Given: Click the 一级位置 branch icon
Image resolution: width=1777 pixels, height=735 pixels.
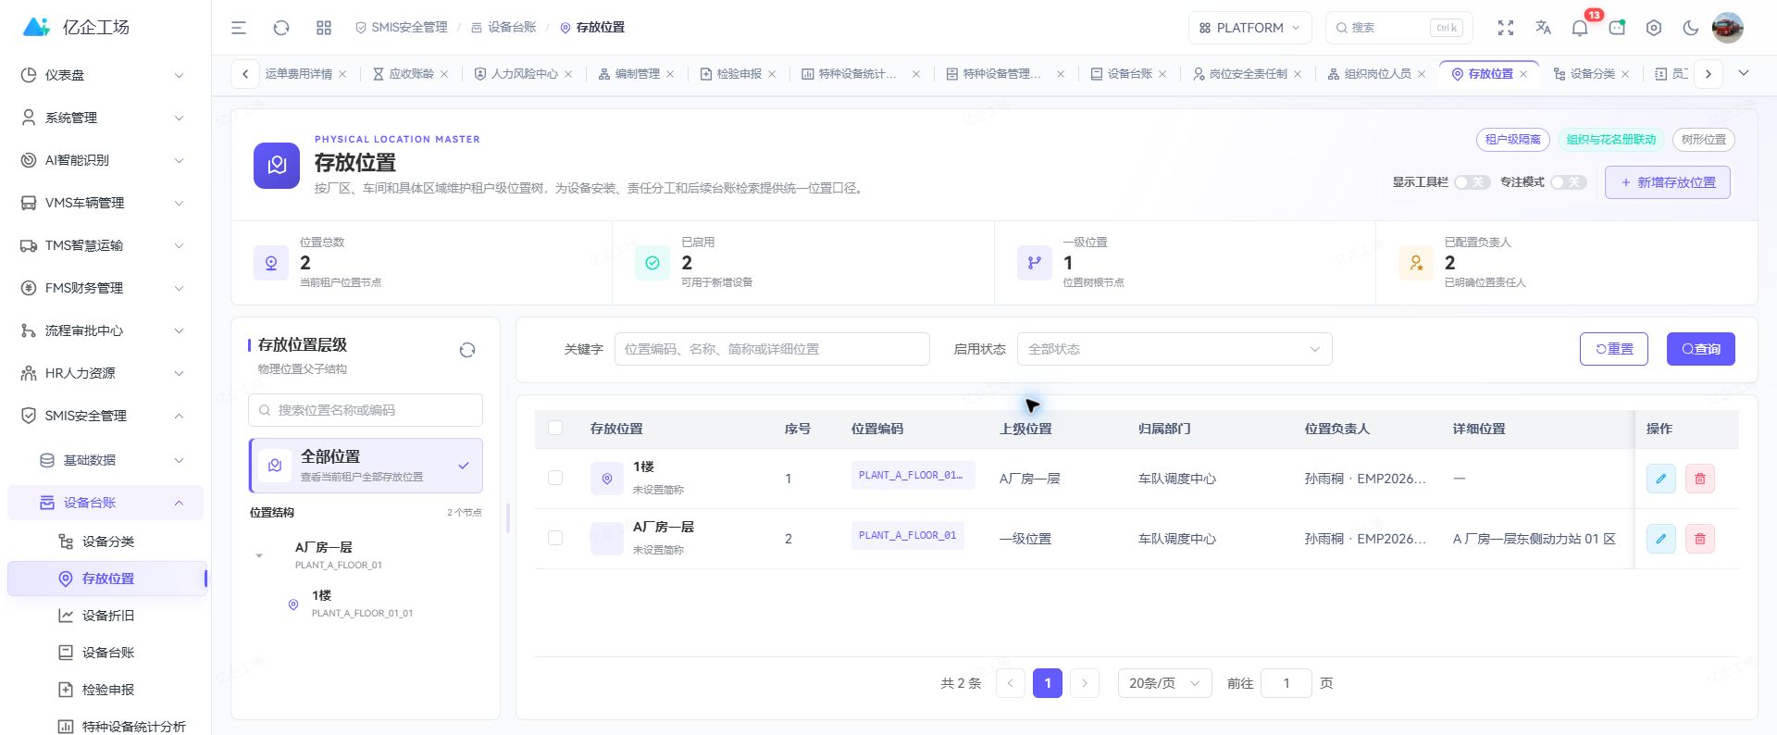Looking at the screenshot, I should point(1035,263).
